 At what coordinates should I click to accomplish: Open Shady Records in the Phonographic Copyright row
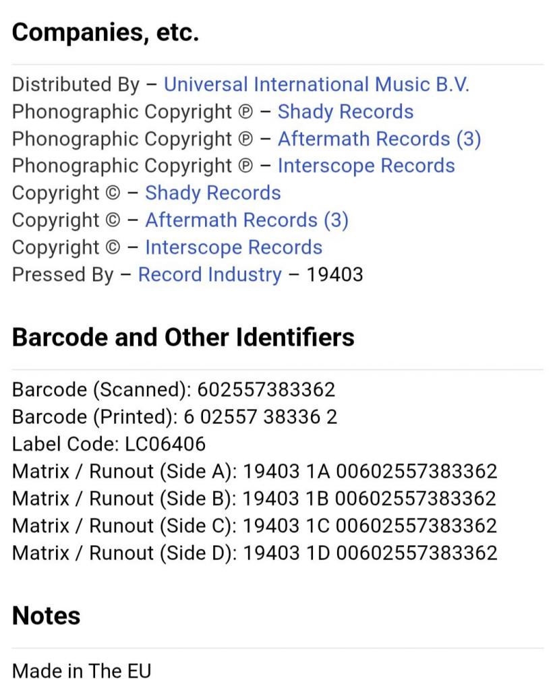[345, 111]
